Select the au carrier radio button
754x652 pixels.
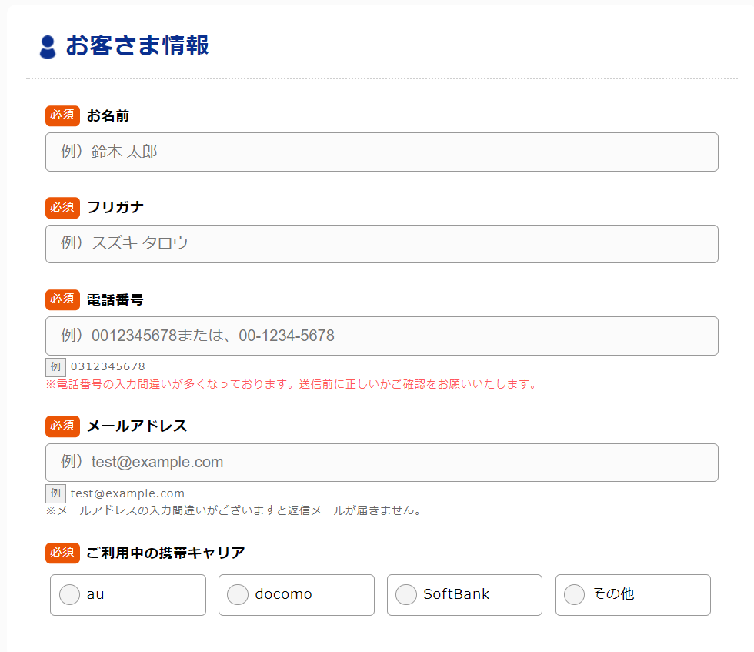70,595
